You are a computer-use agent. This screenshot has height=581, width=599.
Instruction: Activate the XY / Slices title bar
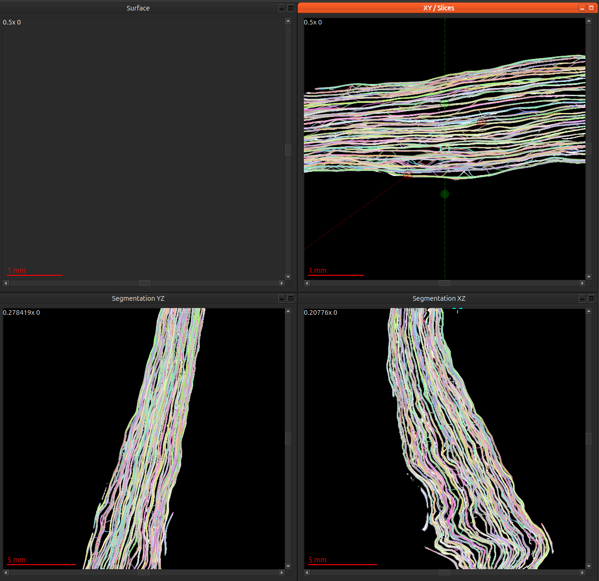click(x=438, y=8)
